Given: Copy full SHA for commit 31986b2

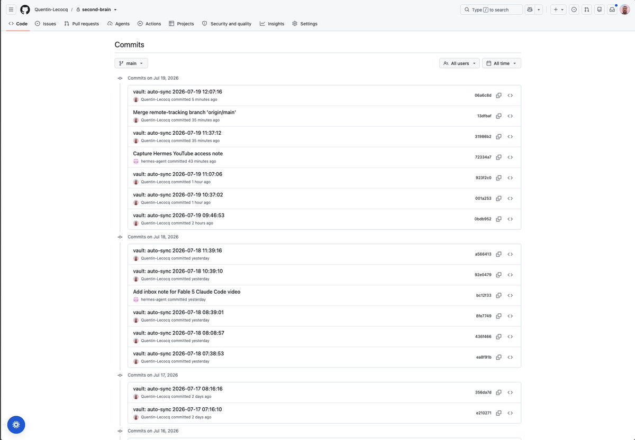Looking at the screenshot, I should 498,137.
